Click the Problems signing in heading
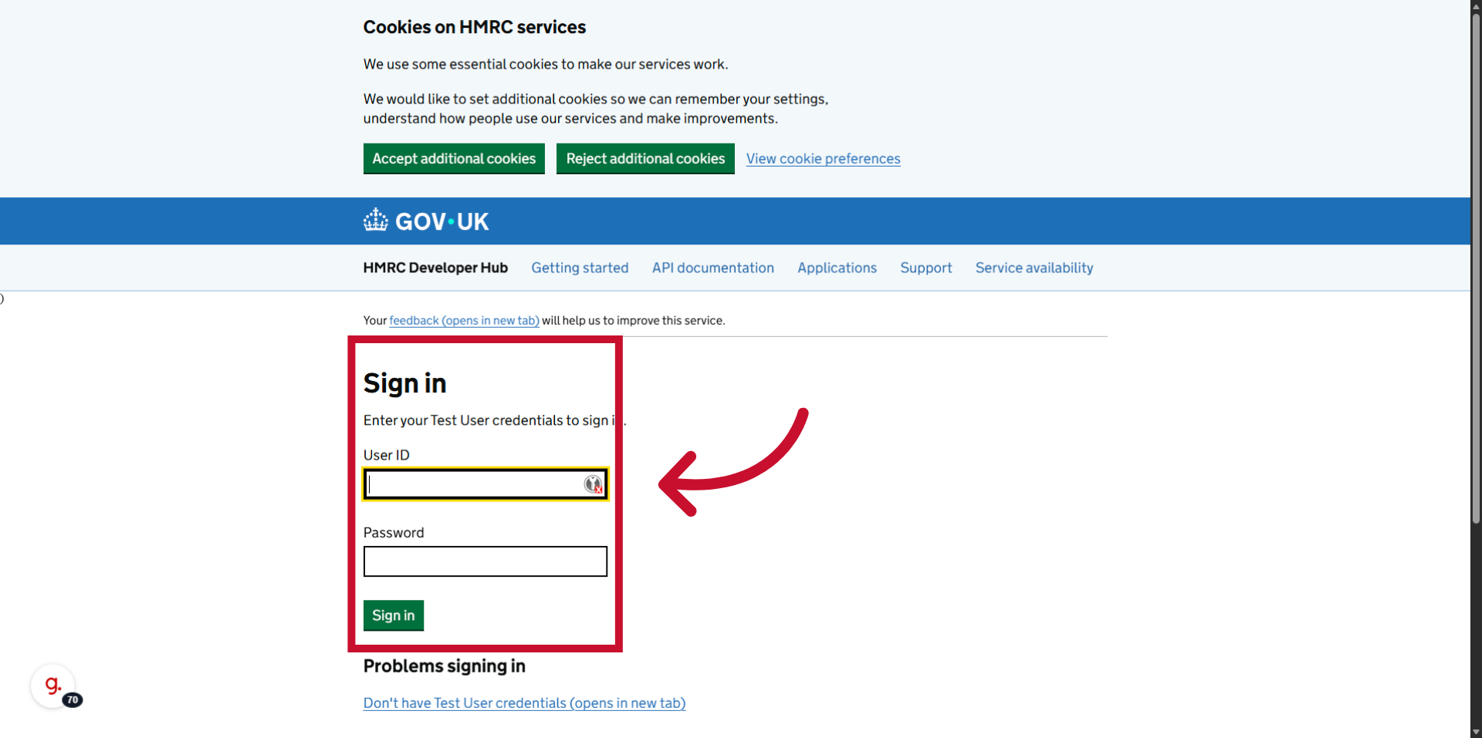The image size is (1482, 738). point(445,666)
